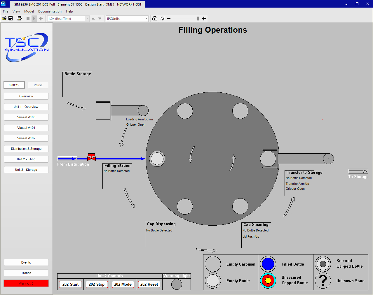
Task: Zoom out with the minus icon
Action: pos(169,19)
